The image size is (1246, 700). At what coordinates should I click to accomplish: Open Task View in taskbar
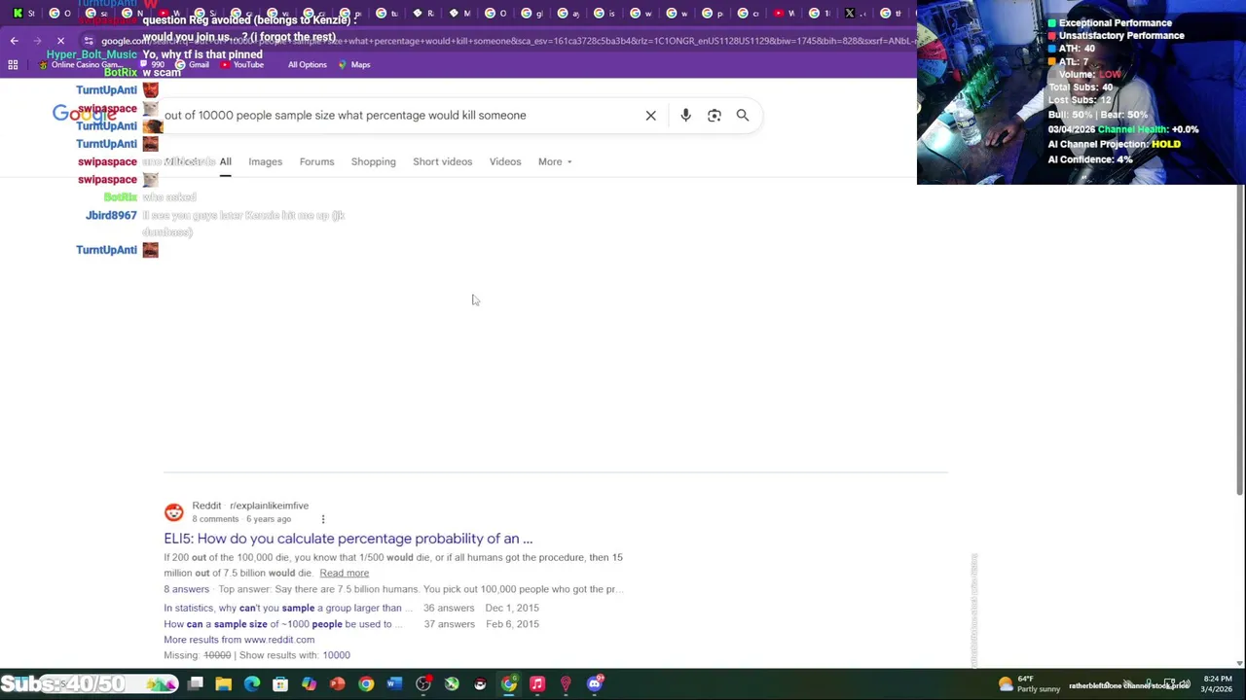pyautogui.click(x=196, y=684)
